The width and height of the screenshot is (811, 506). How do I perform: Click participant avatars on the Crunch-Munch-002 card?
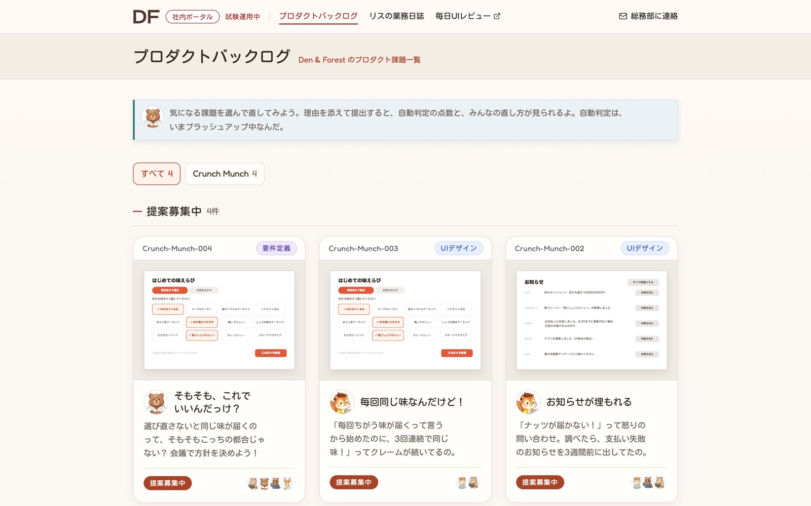point(648,483)
